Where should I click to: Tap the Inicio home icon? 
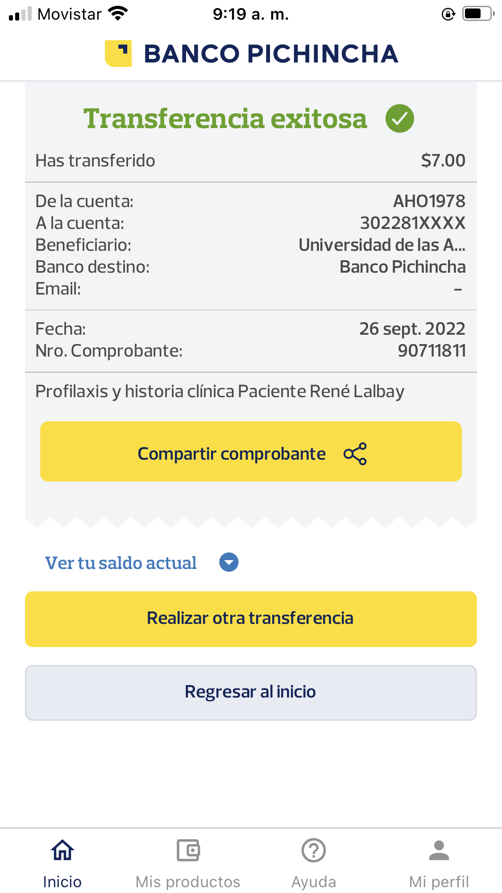click(62, 850)
